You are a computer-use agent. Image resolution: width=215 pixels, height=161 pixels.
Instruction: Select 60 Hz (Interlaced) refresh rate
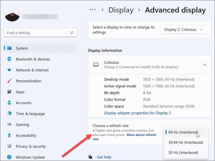pos(186,132)
